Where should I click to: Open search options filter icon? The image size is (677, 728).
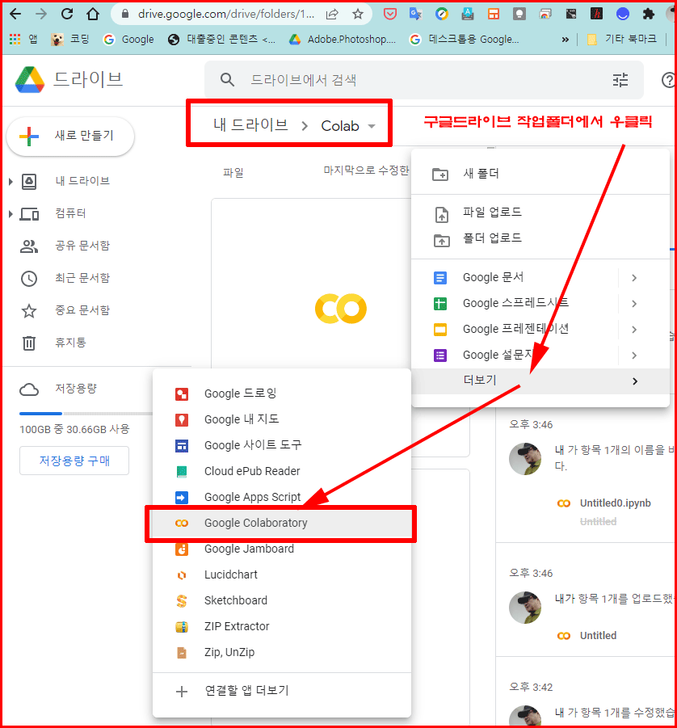coord(620,80)
